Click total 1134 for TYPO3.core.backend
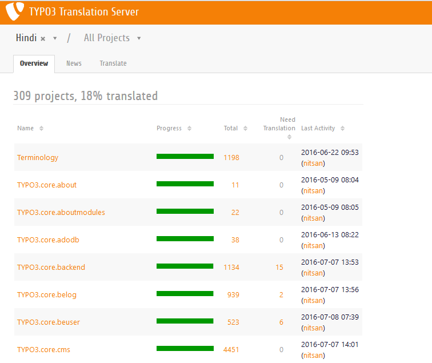Viewport: 432px width, 363px height. pos(231,268)
